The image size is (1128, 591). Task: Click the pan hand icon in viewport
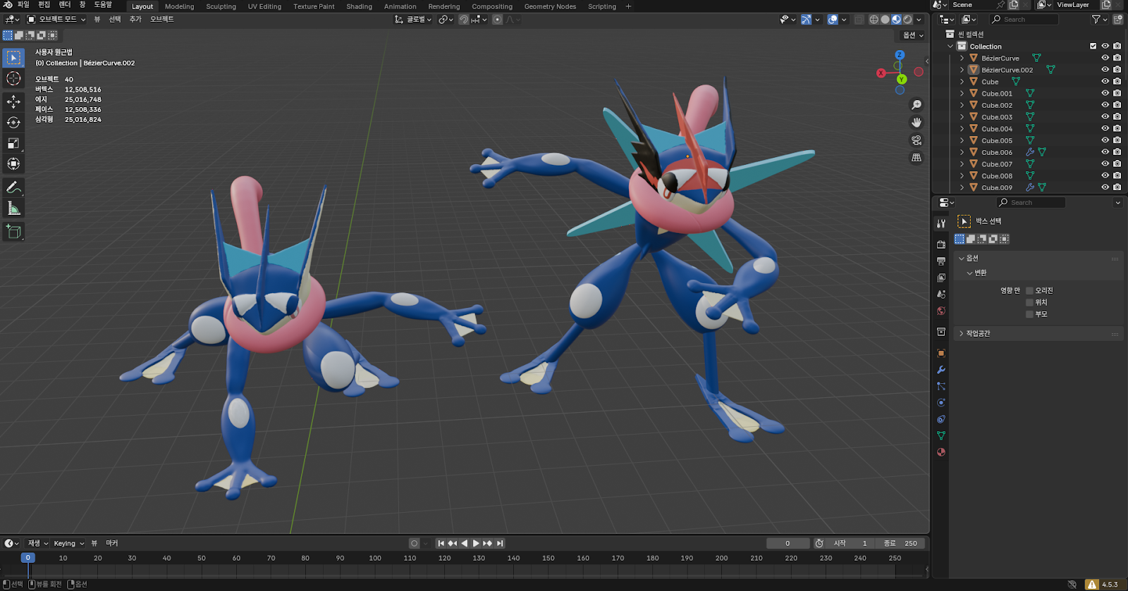[916, 123]
